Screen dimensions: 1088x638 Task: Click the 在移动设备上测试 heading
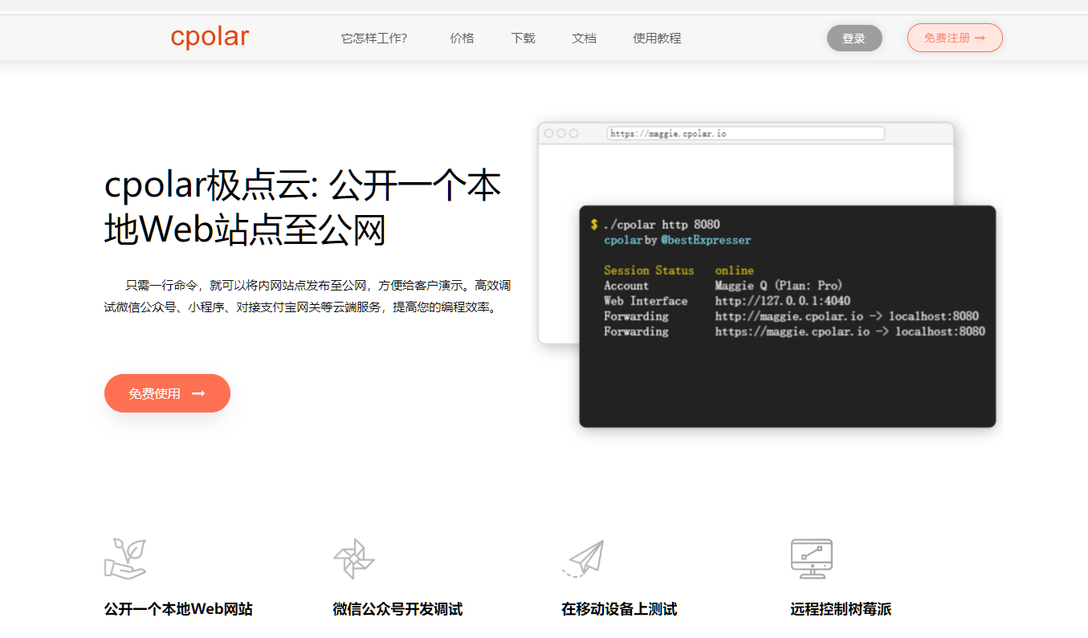point(619,609)
